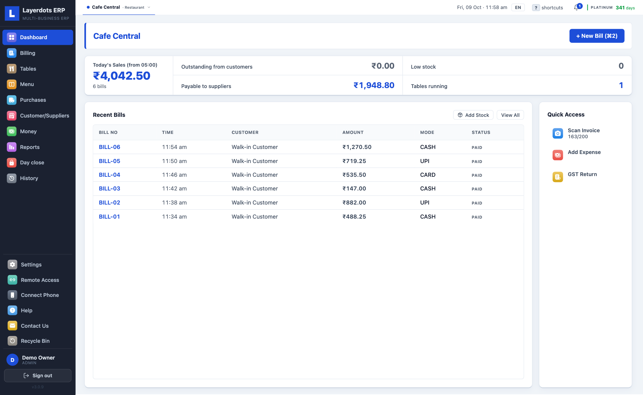The image size is (643, 395).
Task: Click the Scan Invoice camera icon
Action: pos(558,133)
